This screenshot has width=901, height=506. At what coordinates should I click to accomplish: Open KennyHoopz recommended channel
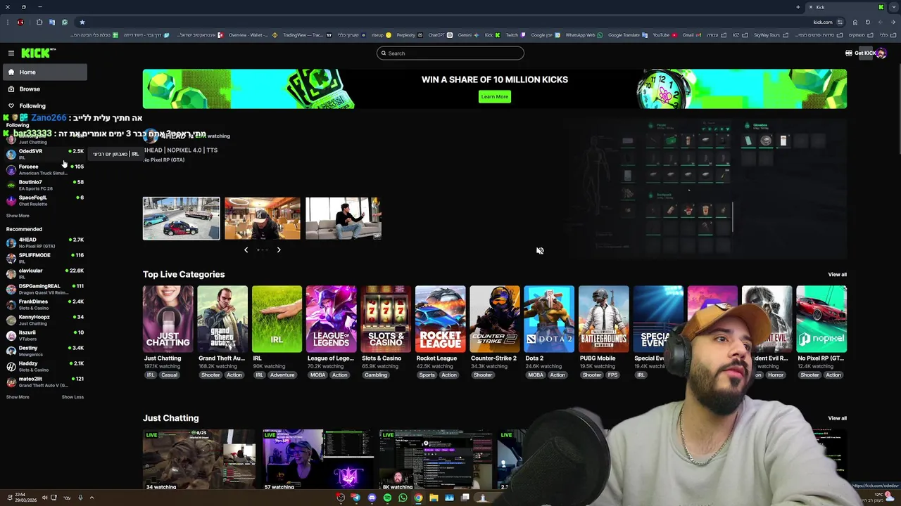[44, 320]
